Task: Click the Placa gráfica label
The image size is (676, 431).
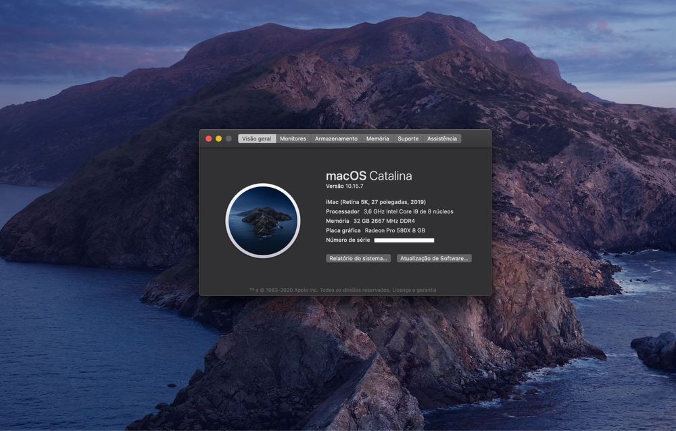Action: (x=343, y=230)
